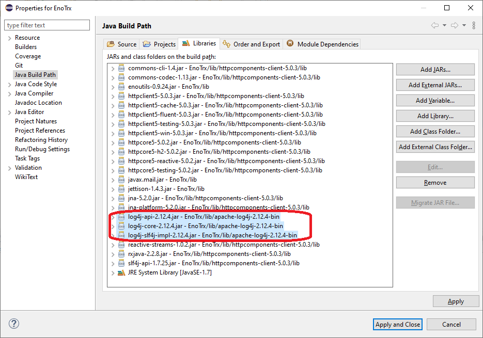483x338 pixels.
Task: Expand the Java Compiler preferences node
Action: tap(9, 93)
